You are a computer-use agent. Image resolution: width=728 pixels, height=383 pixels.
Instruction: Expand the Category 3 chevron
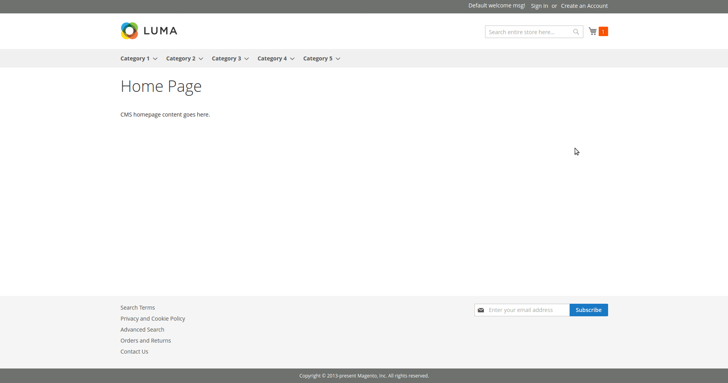(246, 59)
